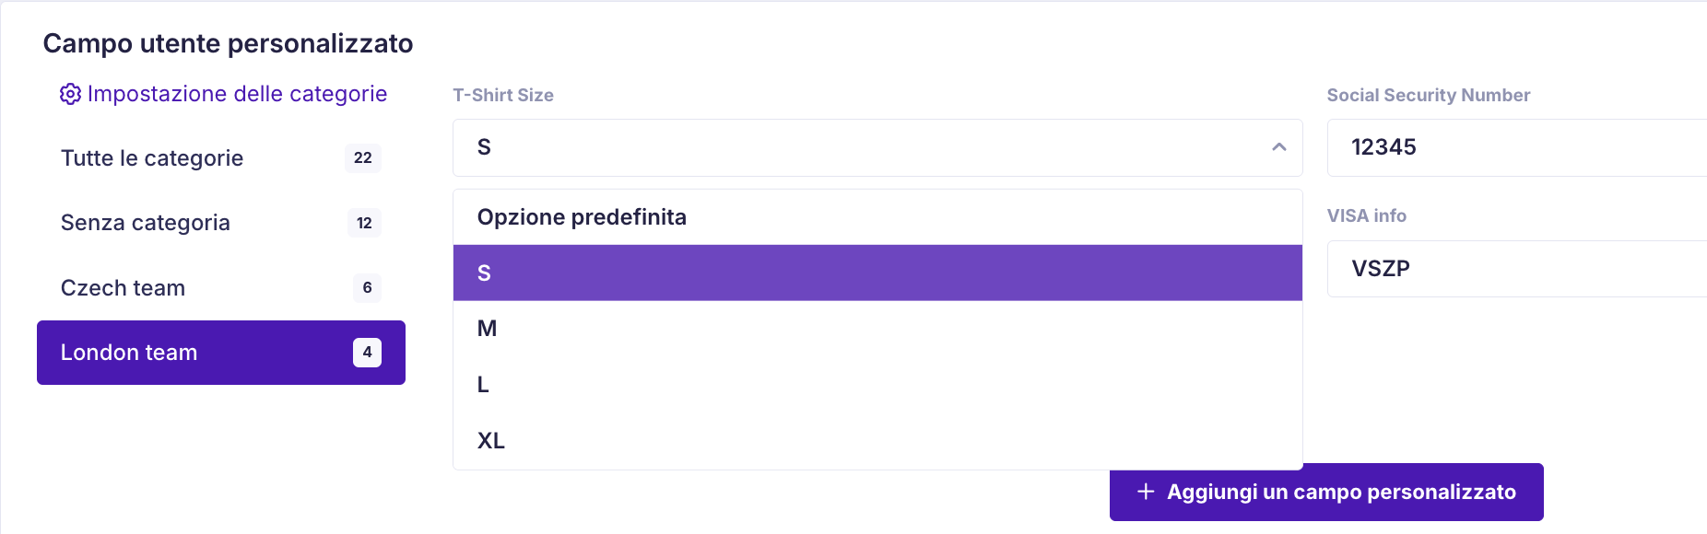Click the Czech team count badge 6
Image resolution: width=1707 pixels, height=534 pixels.
pos(367,288)
